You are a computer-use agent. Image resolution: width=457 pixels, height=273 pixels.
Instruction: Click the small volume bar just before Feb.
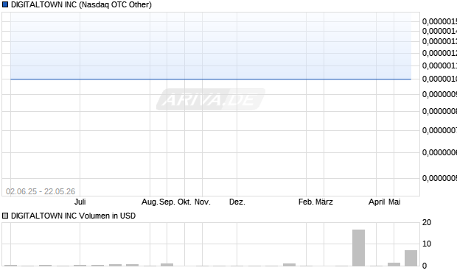(x=289, y=265)
